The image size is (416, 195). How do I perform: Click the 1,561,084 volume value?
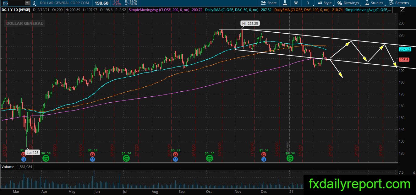pyautogui.click(x=25, y=167)
